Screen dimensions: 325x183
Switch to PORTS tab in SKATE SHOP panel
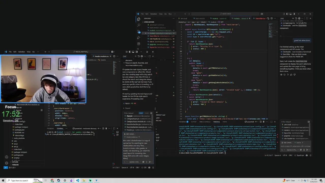pos(225,122)
